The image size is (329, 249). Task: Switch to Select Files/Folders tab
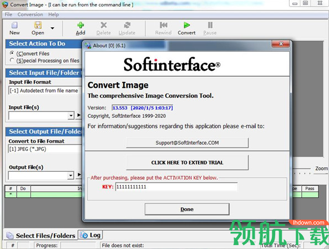[x=41, y=236]
